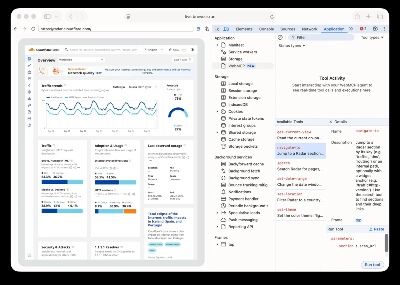Show the Safari tab overview icon
The image size is (400, 285).
pyautogui.click(x=380, y=17)
